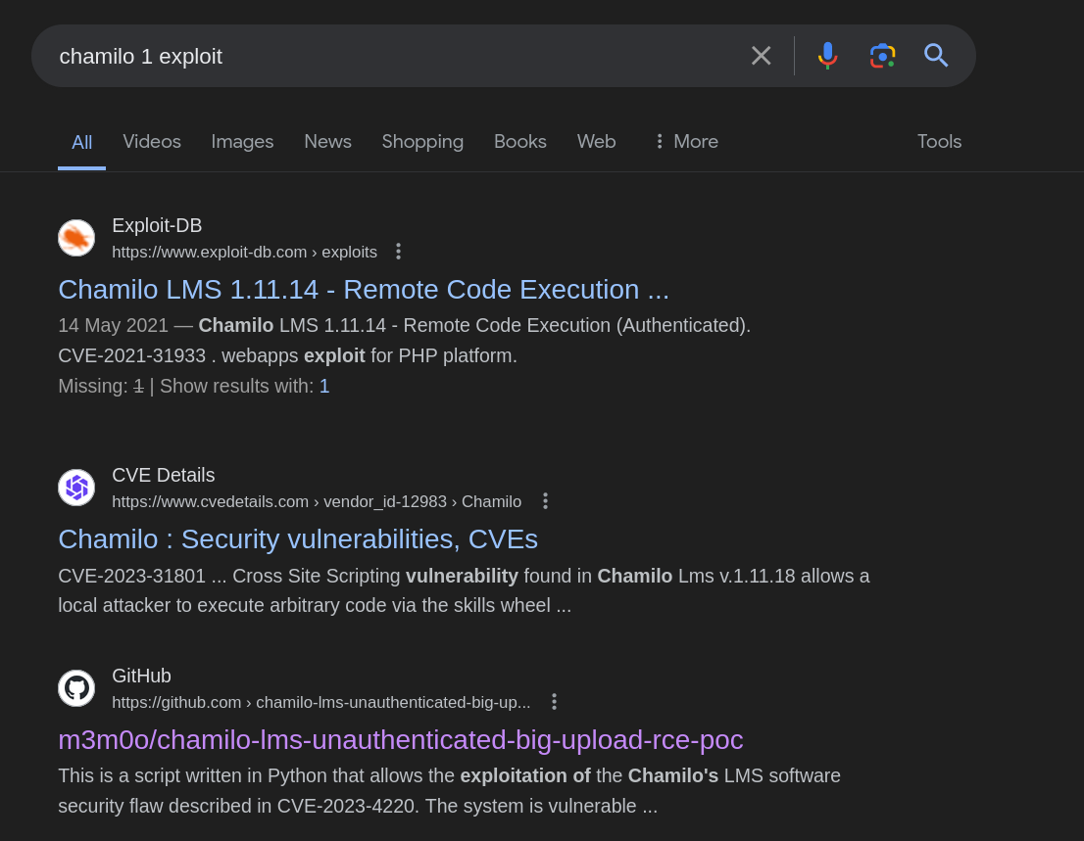
Task: Clear the search box text
Action: pyautogui.click(x=761, y=55)
